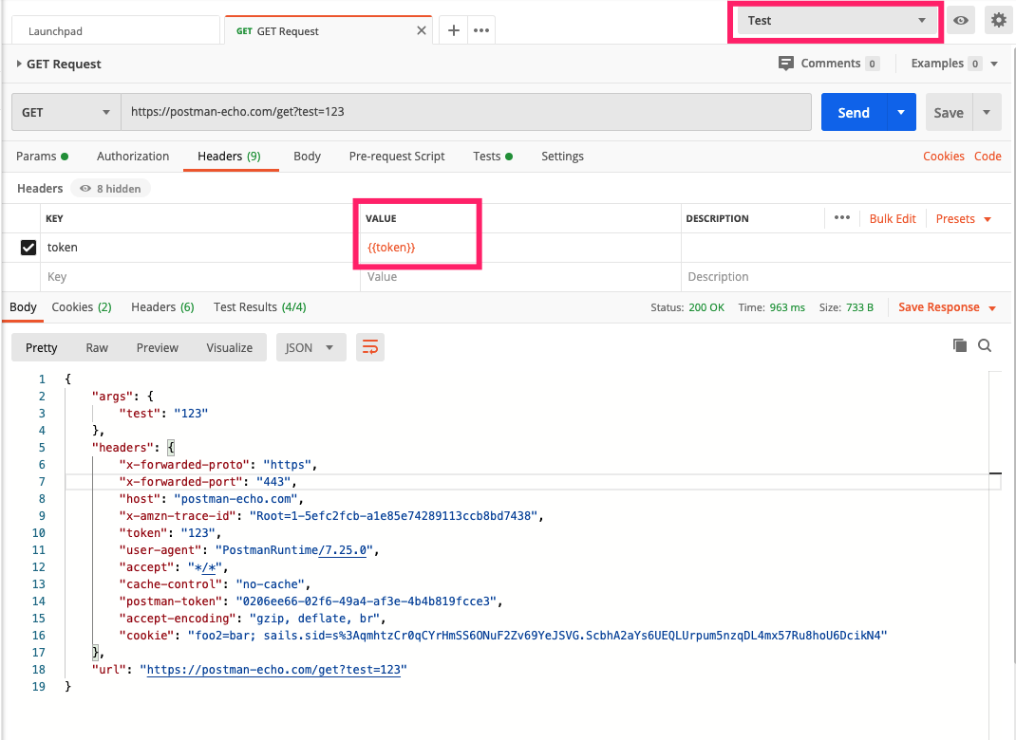Select the Visualize view mode

pyautogui.click(x=230, y=347)
